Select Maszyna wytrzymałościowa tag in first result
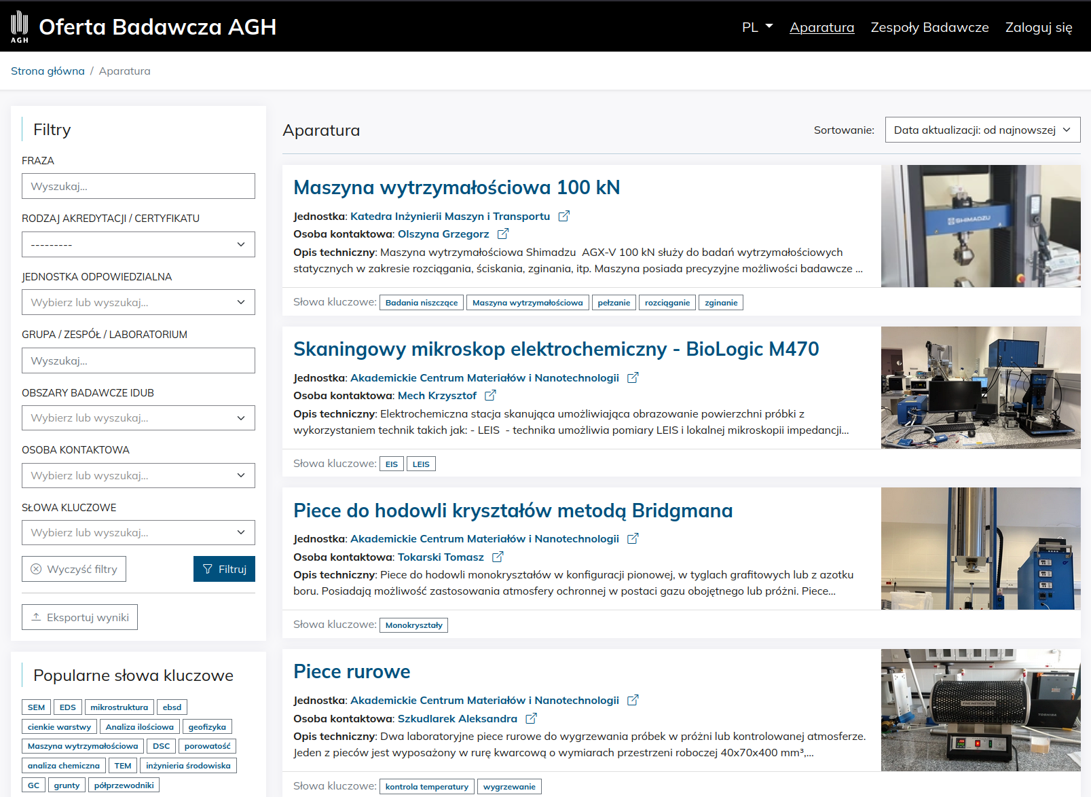 click(x=528, y=303)
